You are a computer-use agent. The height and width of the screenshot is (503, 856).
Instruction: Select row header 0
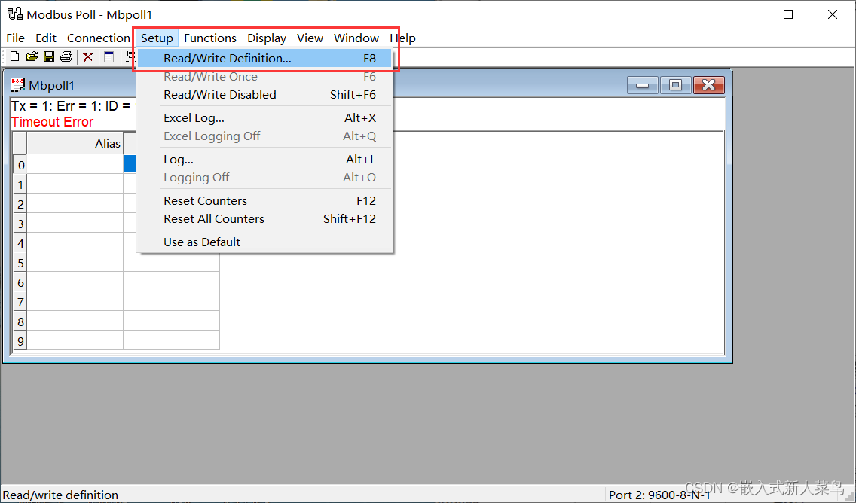tap(20, 165)
